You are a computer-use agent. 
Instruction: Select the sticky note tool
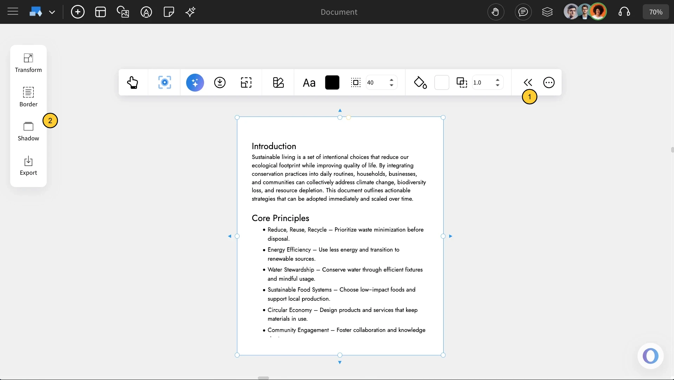(x=169, y=12)
